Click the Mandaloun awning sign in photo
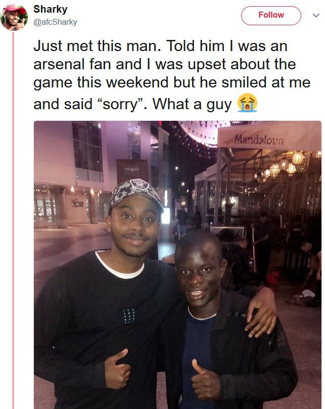This screenshot has height=409, width=325. pos(269,137)
